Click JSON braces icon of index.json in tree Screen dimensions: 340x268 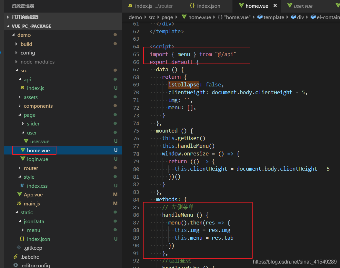point(22,239)
